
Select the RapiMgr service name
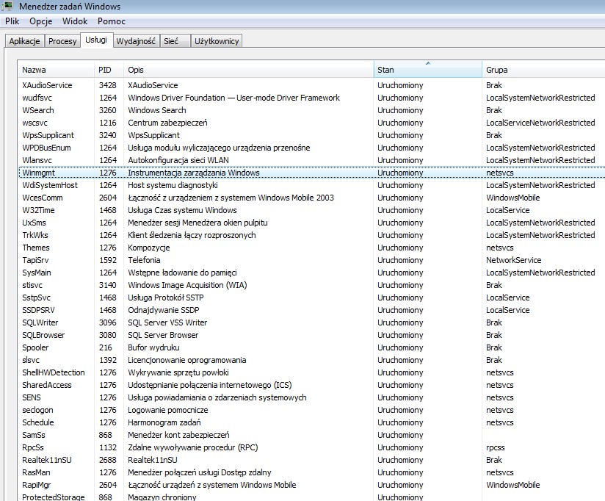(36, 485)
